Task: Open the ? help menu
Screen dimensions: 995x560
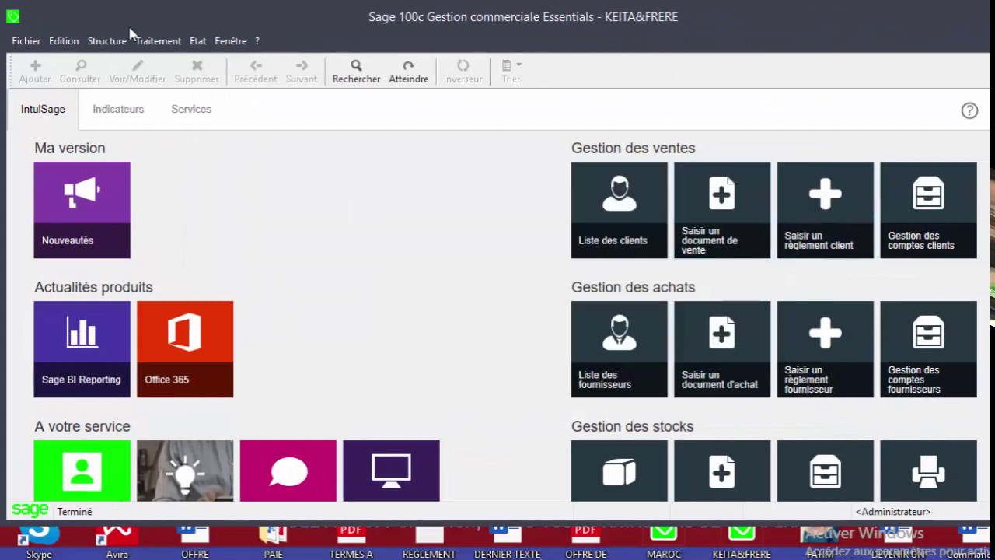Action: tap(257, 41)
